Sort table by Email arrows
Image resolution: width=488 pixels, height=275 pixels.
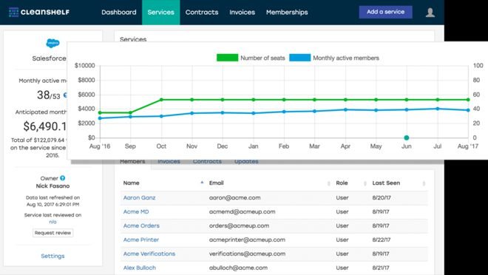(328, 183)
